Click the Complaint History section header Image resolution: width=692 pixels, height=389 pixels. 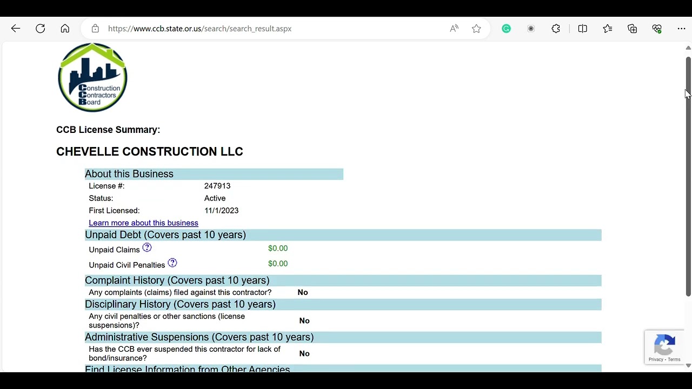pyautogui.click(x=343, y=280)
